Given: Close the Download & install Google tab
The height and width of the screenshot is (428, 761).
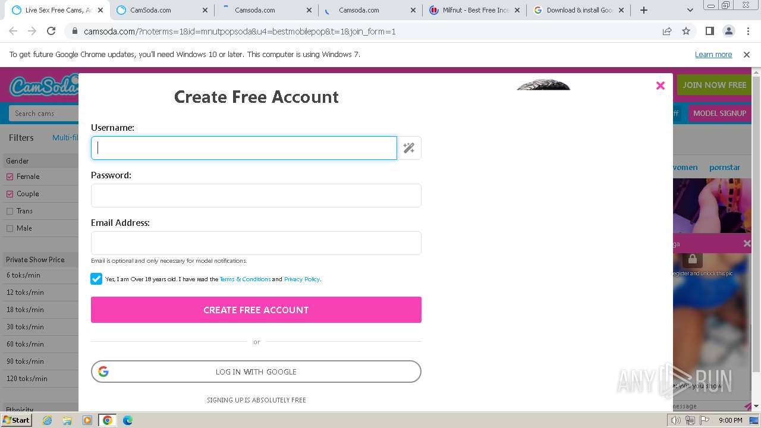Looking at the screenshot, I should click(621, 10).
